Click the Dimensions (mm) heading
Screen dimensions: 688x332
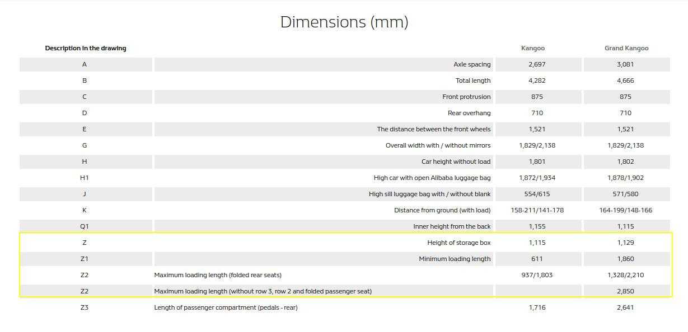coord(344,22)
